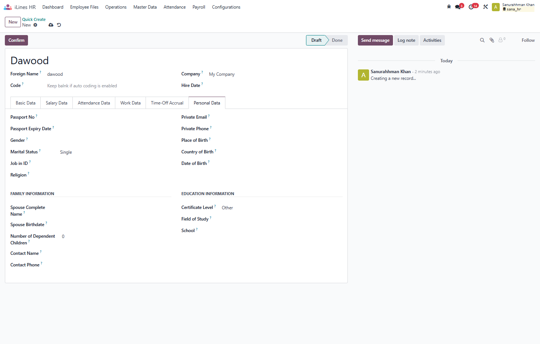Click the Field of Study input
Screen dimensions: 540x344
point(282,219)
